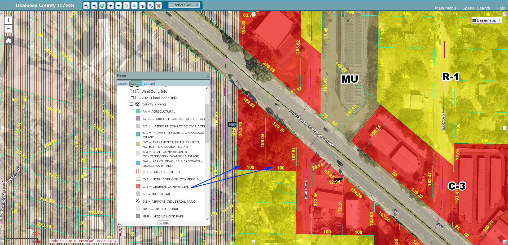Go to previous map extent arrow

(x=111, y=6)
